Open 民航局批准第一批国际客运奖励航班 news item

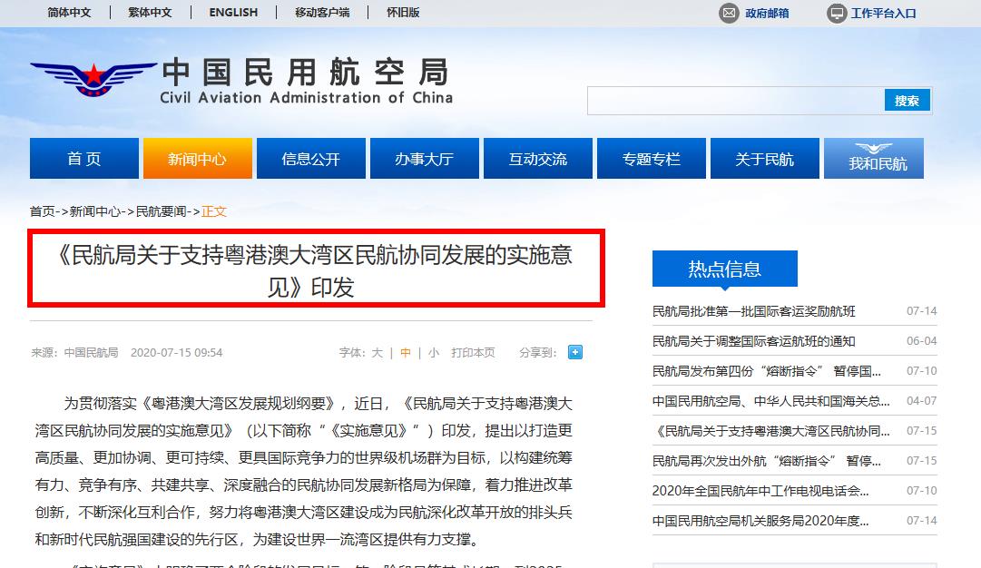point(754,311)
